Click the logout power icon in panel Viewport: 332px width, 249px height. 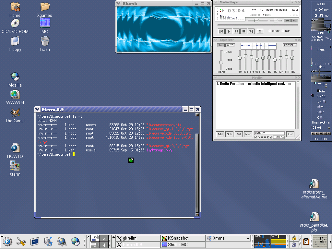click(x=294, y=245)
